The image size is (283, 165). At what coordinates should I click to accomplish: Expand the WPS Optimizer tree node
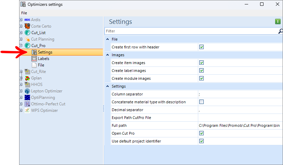click(x=21, y=110)
